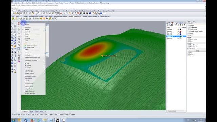
Task: Click Refresh Shade menu entry
Action: 28,89
